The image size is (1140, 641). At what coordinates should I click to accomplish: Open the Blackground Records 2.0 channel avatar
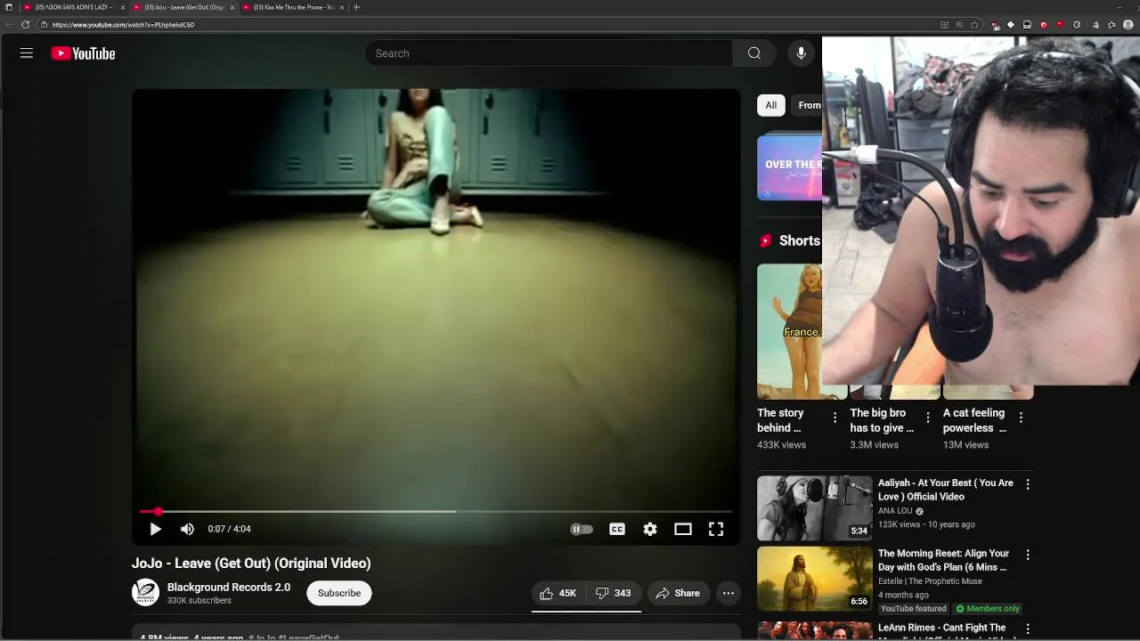[145, 593]
